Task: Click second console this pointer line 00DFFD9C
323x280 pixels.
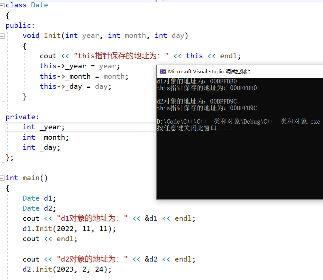Action: click(207, 108)
